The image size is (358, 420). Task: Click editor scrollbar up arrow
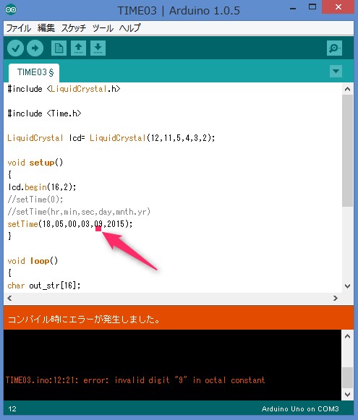tap(348, 89)
